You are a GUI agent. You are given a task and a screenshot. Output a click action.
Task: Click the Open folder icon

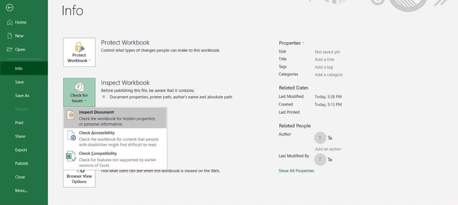tap(10, 49)
